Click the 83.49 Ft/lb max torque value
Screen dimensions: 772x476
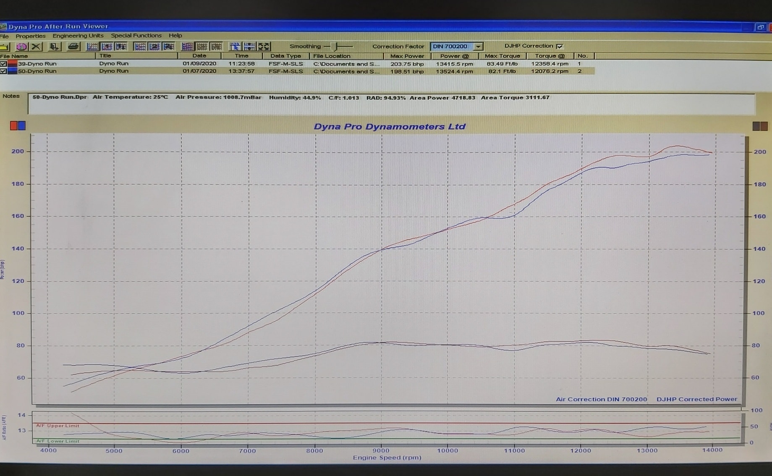(502, 64)
